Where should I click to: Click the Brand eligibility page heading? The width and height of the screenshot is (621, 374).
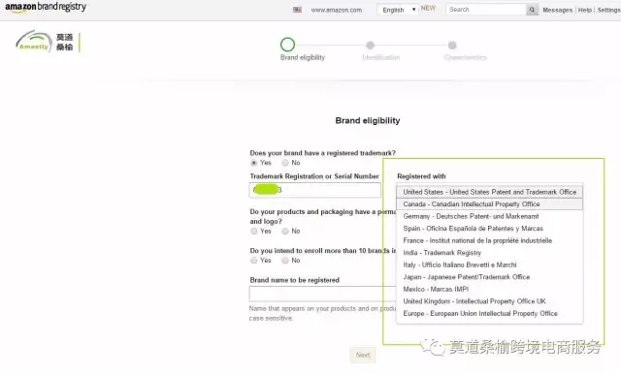[x=368, y=120]
